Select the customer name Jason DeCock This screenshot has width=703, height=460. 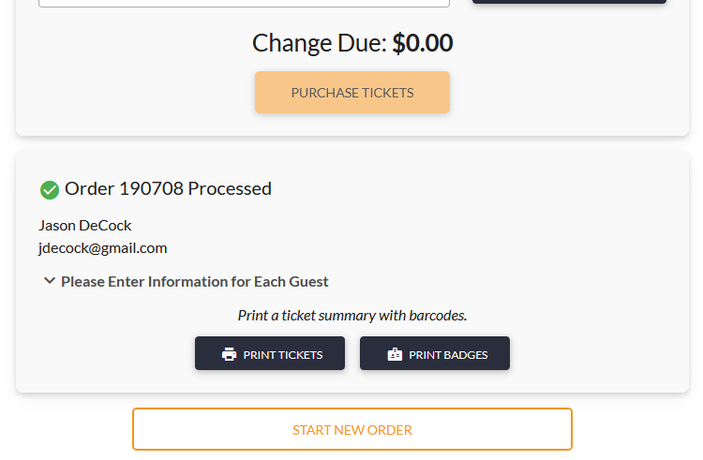click(85, 225)
